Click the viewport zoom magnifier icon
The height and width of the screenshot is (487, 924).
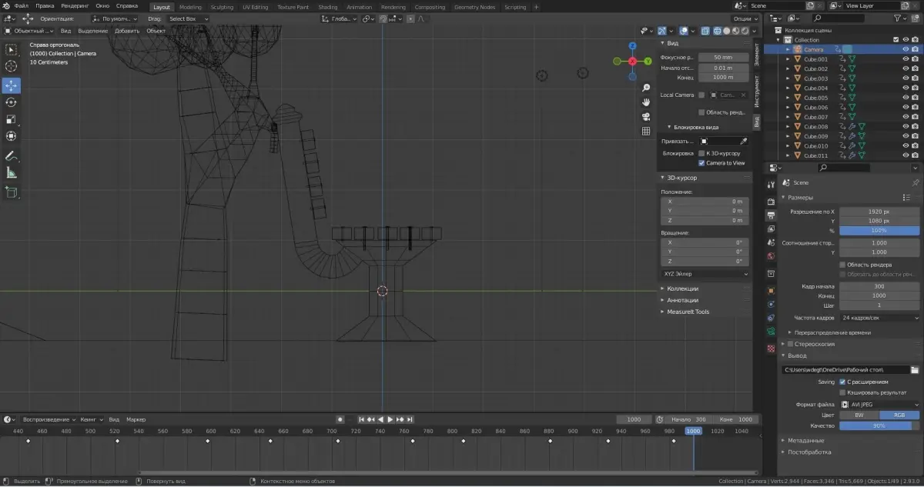pos(646,88)
